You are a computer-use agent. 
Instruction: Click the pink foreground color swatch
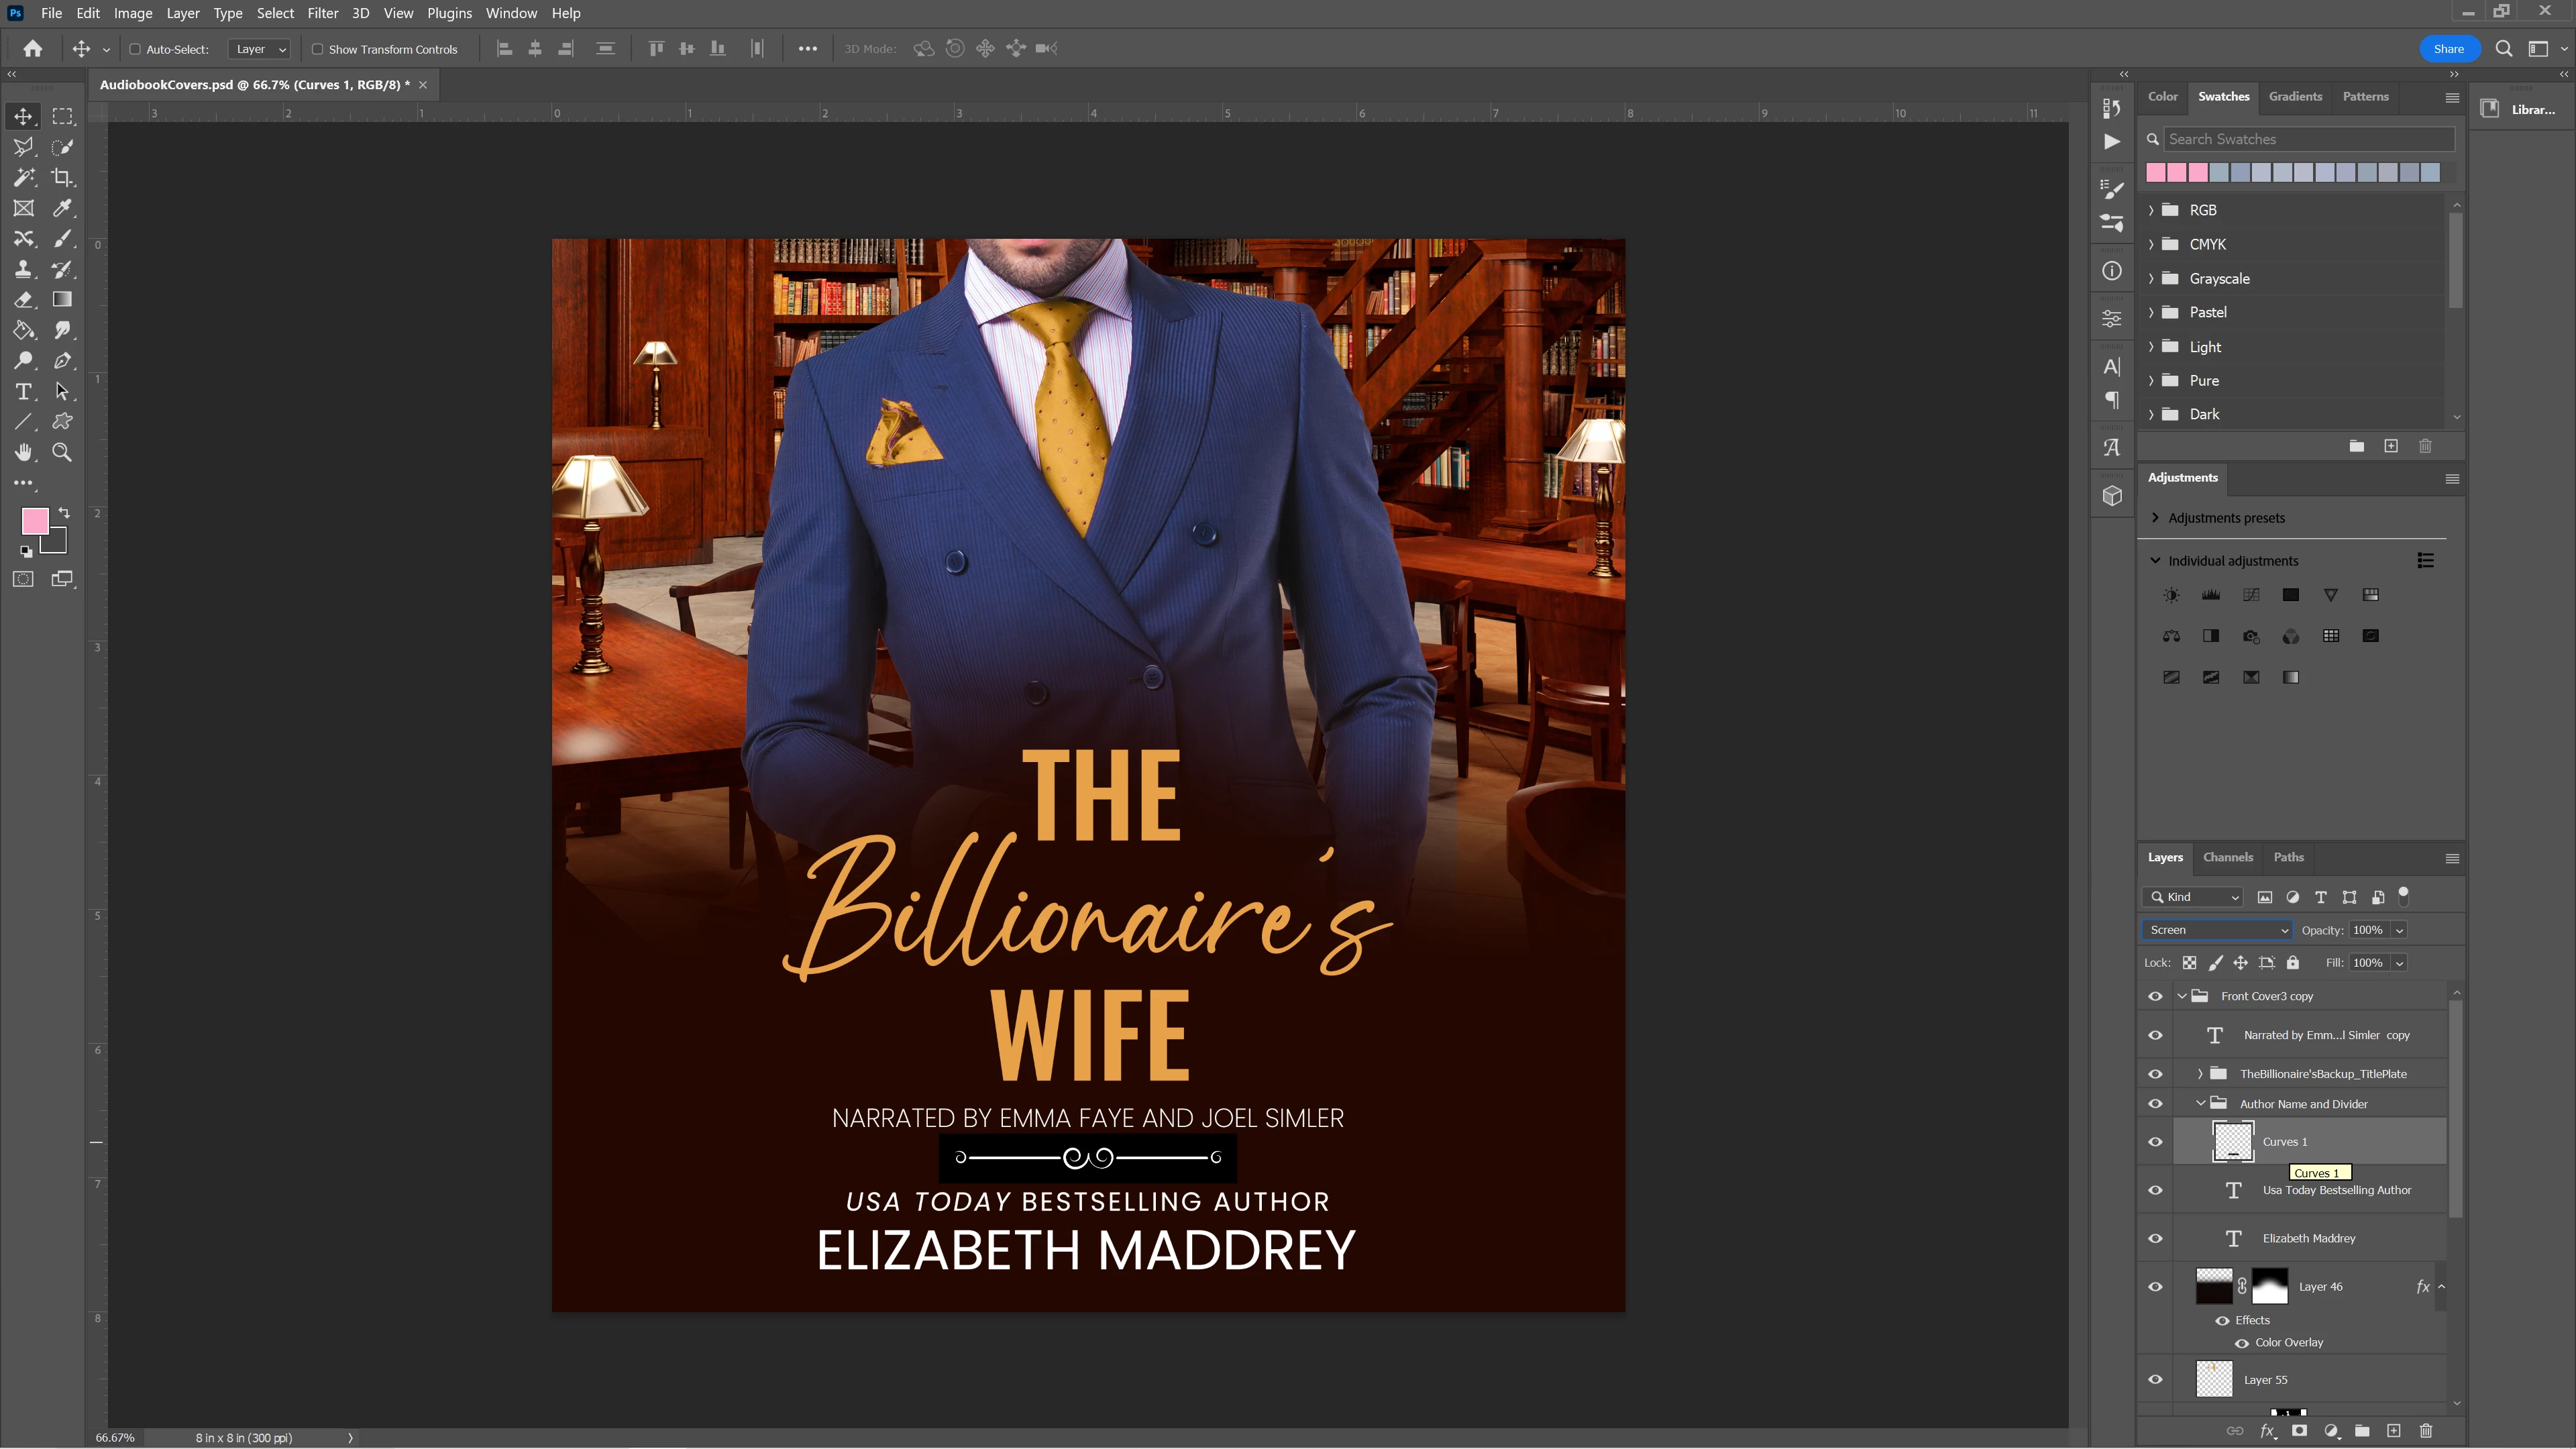click(35, 520)
